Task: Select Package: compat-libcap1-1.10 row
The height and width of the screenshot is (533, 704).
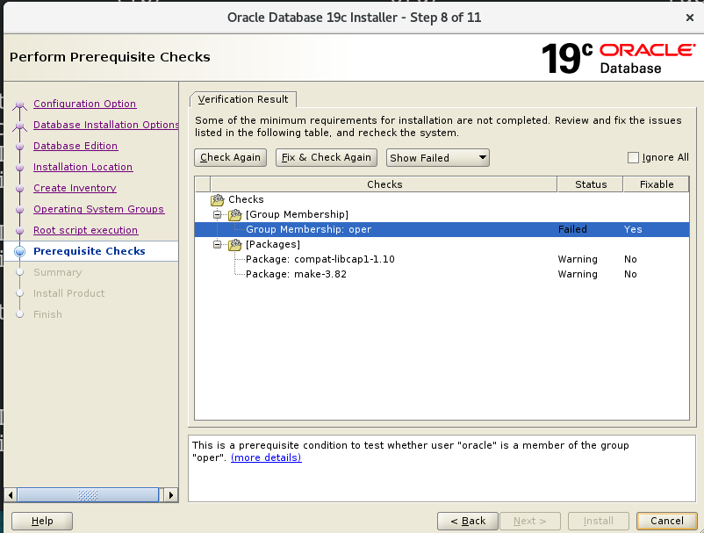Action: (x=442, y=260)
